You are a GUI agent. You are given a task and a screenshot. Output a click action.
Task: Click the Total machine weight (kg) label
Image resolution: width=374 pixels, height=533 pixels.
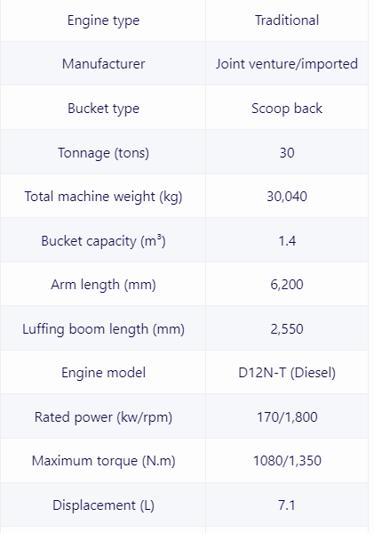pyautogui.click(x=103, y=196)
